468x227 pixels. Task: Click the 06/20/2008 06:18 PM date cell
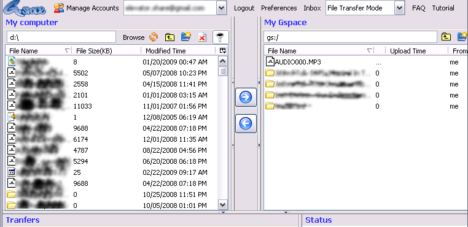(x=174, y=161)
